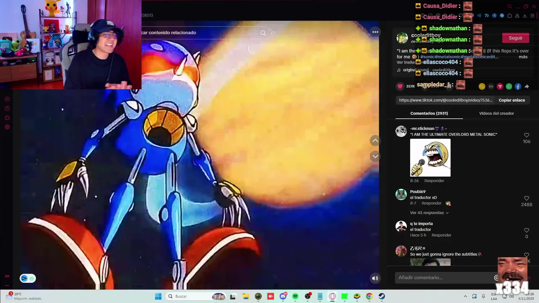Image resolution: width=539 pixels, height=303 pixels.
Task: Open the player icon in Opera sidebar
Action: 7,99
